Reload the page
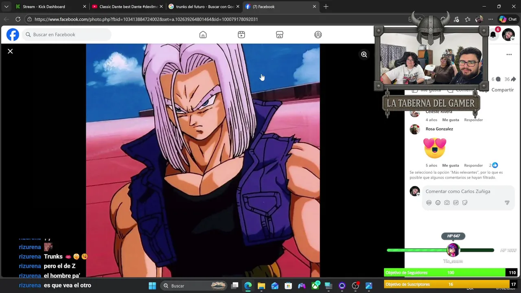 [x=18, y=19]
